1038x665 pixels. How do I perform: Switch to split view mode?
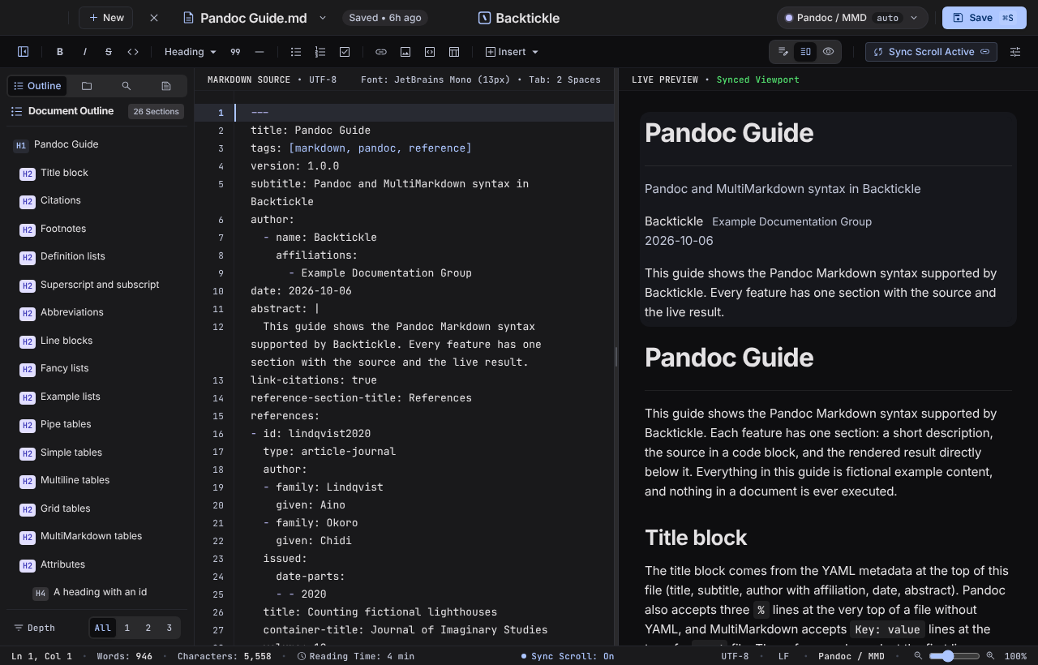(x=805, y=52)
